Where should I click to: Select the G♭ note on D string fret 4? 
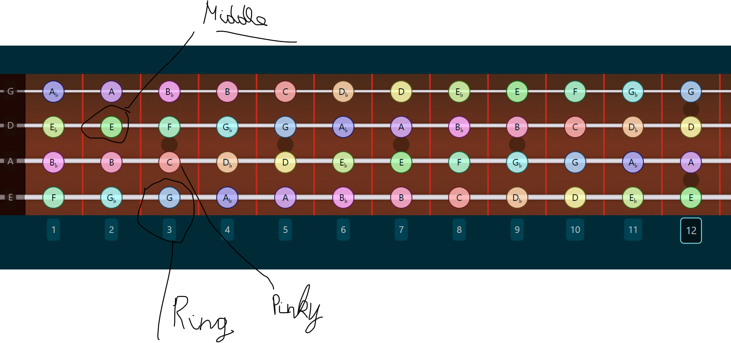coord(227,127)
